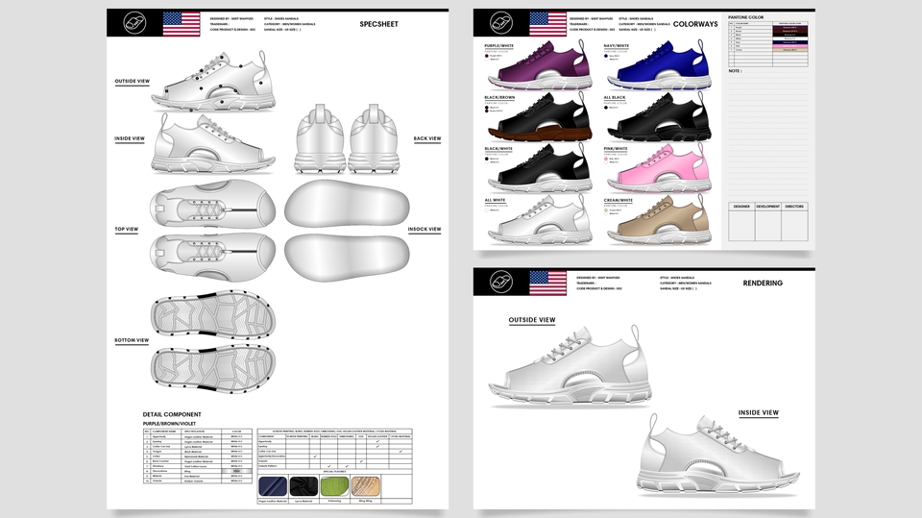Click the Outside View label on the Specsheet
Screen dimensions: 922x518
click(132, 81)
